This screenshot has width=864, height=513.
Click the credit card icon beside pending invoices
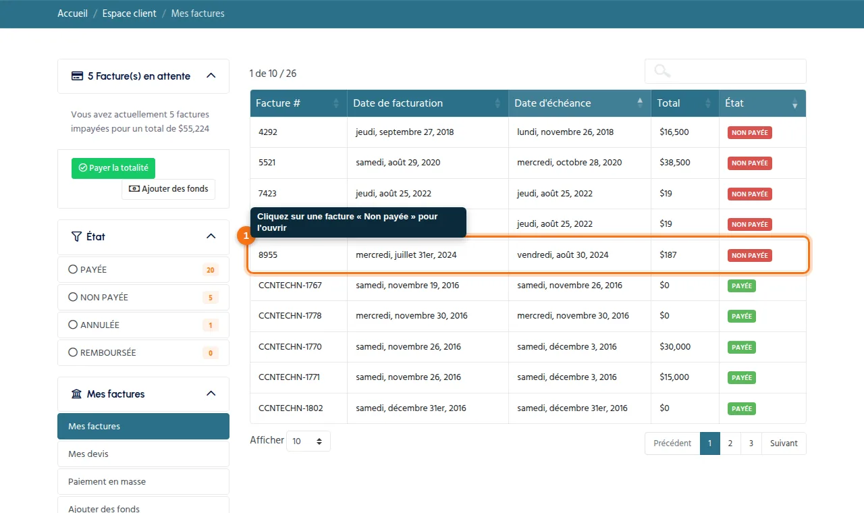click(x=77, y=76)
